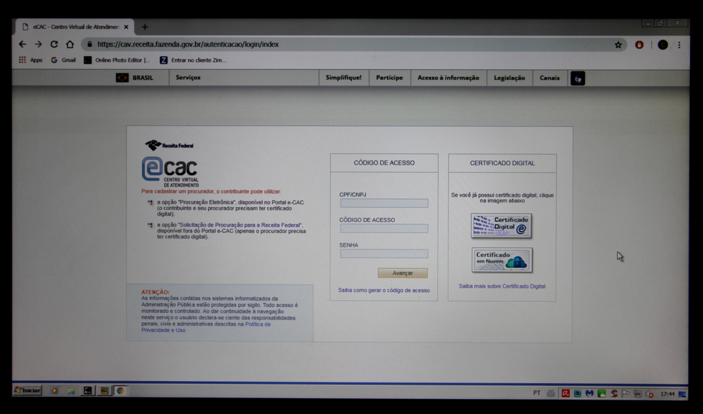Open the red extension icon in toolbar

(639, 45)
